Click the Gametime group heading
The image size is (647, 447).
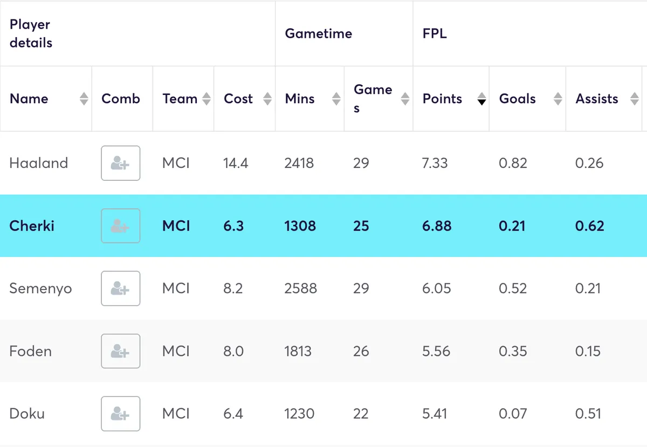(x=319, y=33)
